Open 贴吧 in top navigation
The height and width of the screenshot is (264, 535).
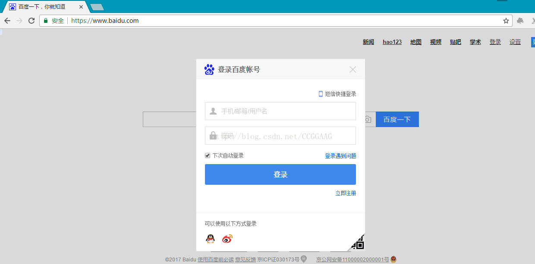click(456, 42)
